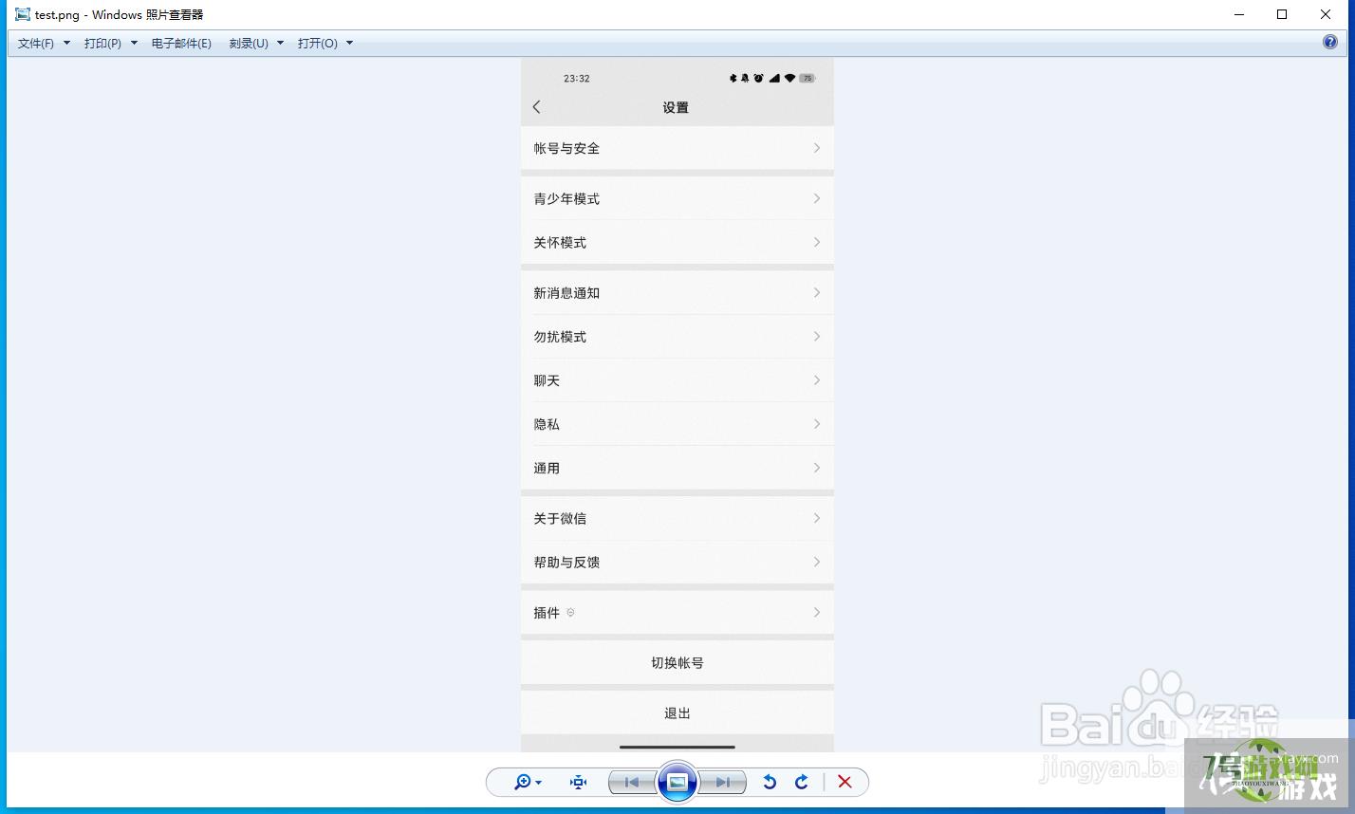Click chevron on 聊天 row
Screen dimensions: 1355x814
pos(816,379)
